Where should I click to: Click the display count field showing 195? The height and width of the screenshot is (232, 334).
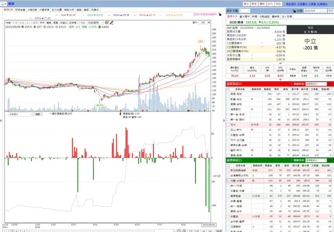click(x=203, y=23)
